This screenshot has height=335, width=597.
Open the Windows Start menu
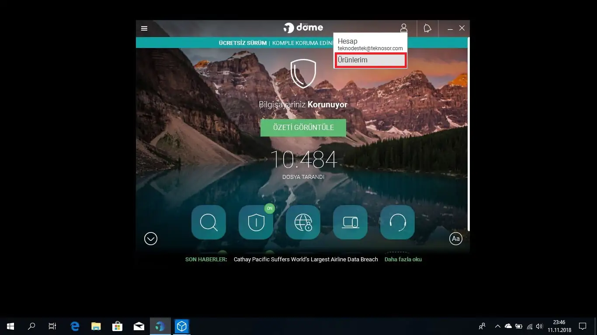click(x=10, y=326)
